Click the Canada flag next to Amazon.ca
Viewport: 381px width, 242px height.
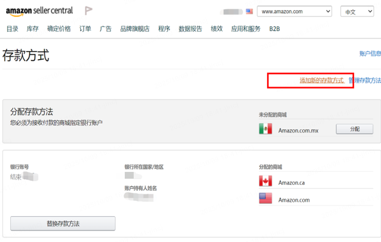(265, 181)
